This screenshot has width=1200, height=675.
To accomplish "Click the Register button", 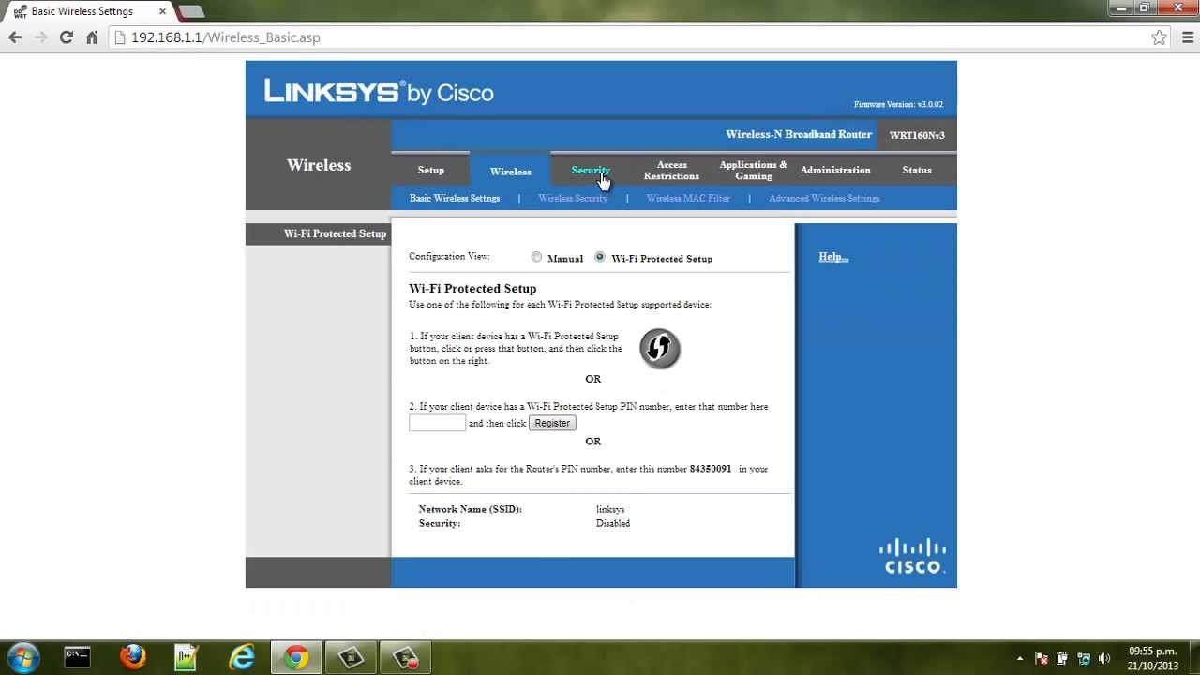I will coord(552,423).
